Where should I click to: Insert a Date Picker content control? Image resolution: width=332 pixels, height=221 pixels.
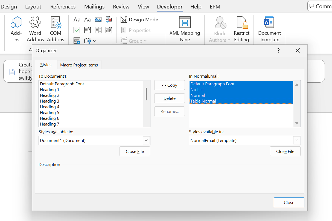109,30
